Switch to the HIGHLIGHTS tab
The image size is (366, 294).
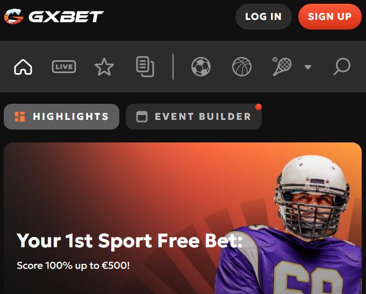click(62, 117)
